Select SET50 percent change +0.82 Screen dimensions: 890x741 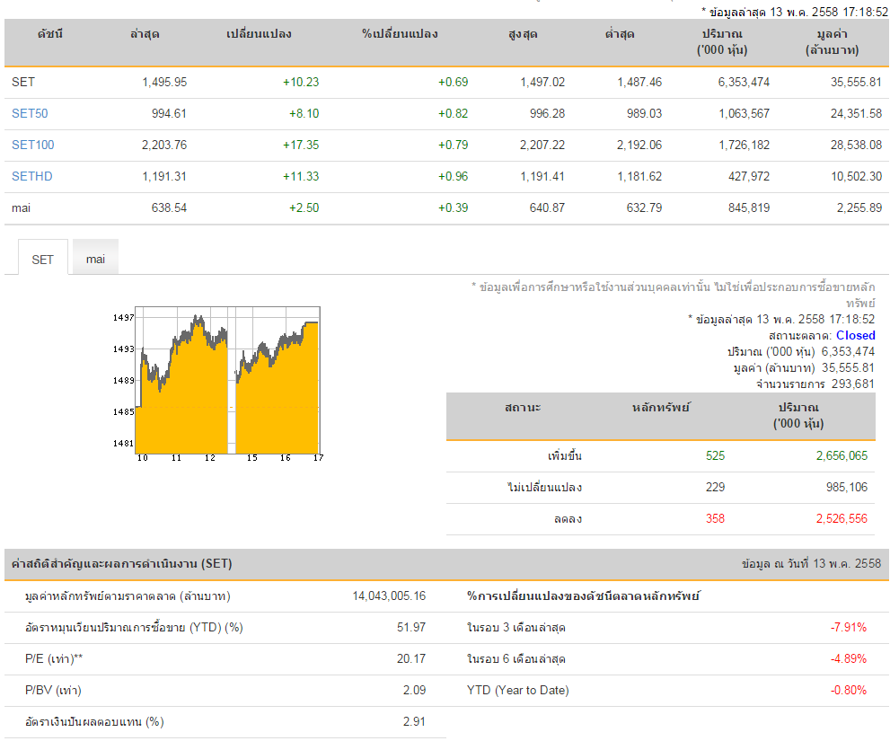(453, 113)
